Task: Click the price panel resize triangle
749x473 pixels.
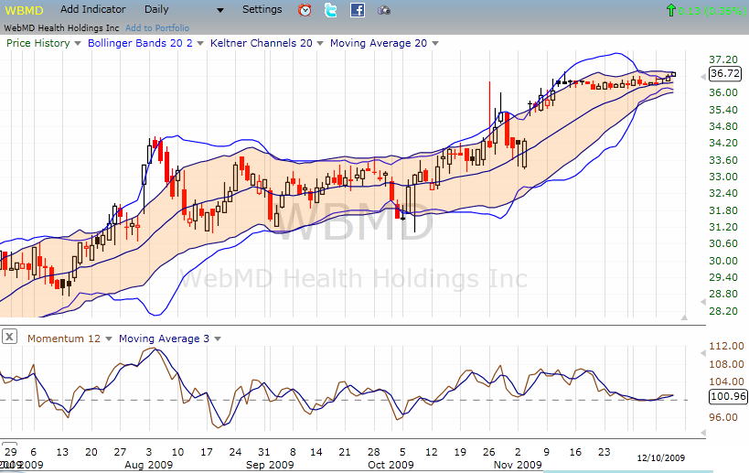Action: 684,317
